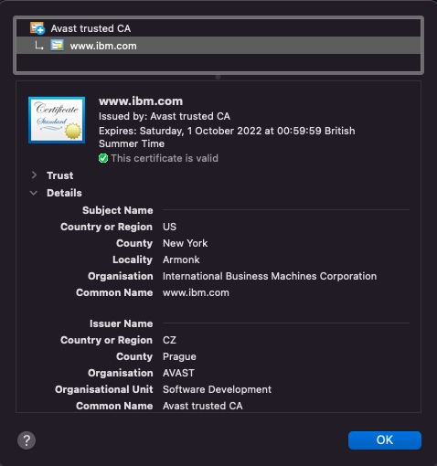This screenshot has width=437, height=466.
Task: Select the www.ibm.com row in chain
Action: click(218, 46)
